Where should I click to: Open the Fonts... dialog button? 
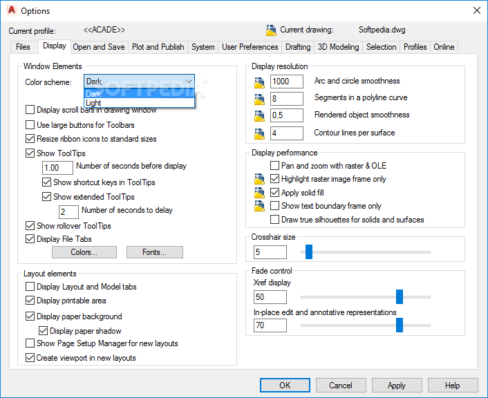pyautogui.click(x=154, y=252)
